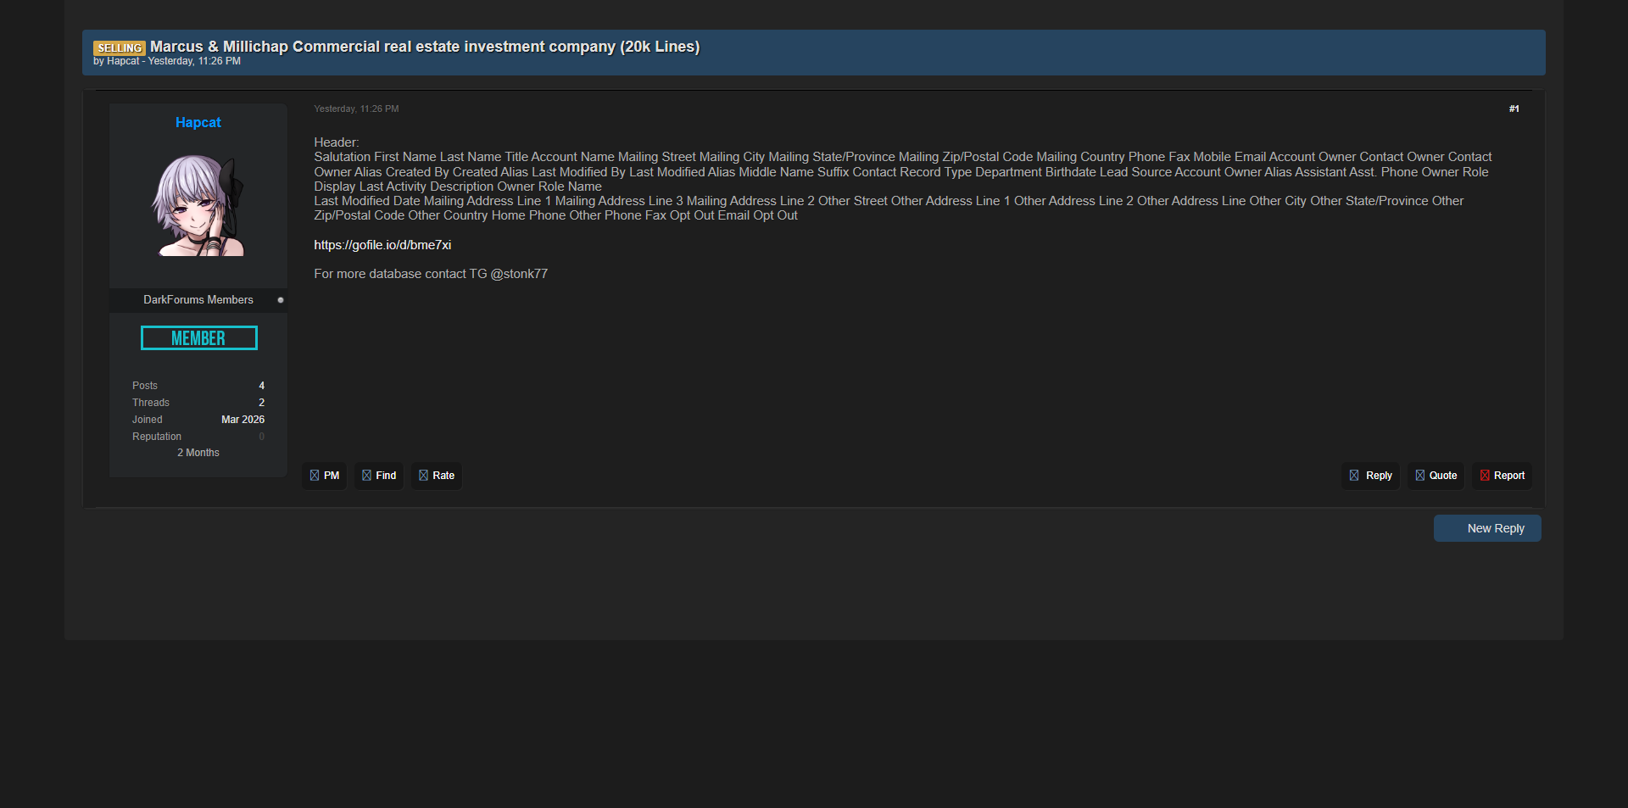The image size is (1628, 808).
Task: Open the gofile.io download link
Action: pos(382,245)
